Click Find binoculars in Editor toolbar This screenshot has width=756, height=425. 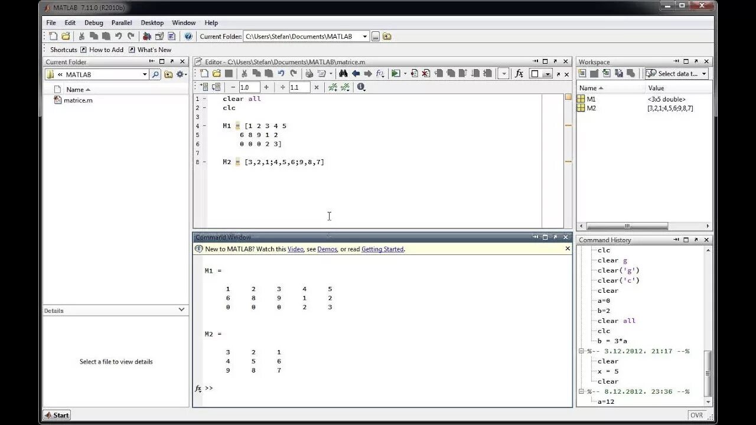coord(343,73)
